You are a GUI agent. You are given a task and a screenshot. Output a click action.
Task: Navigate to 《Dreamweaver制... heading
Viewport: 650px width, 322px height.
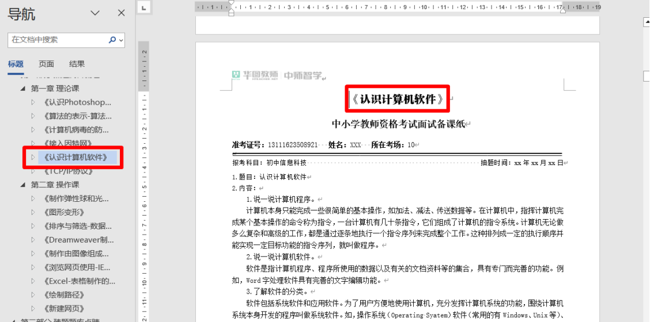pyautogui.click(x=78, y=240)
